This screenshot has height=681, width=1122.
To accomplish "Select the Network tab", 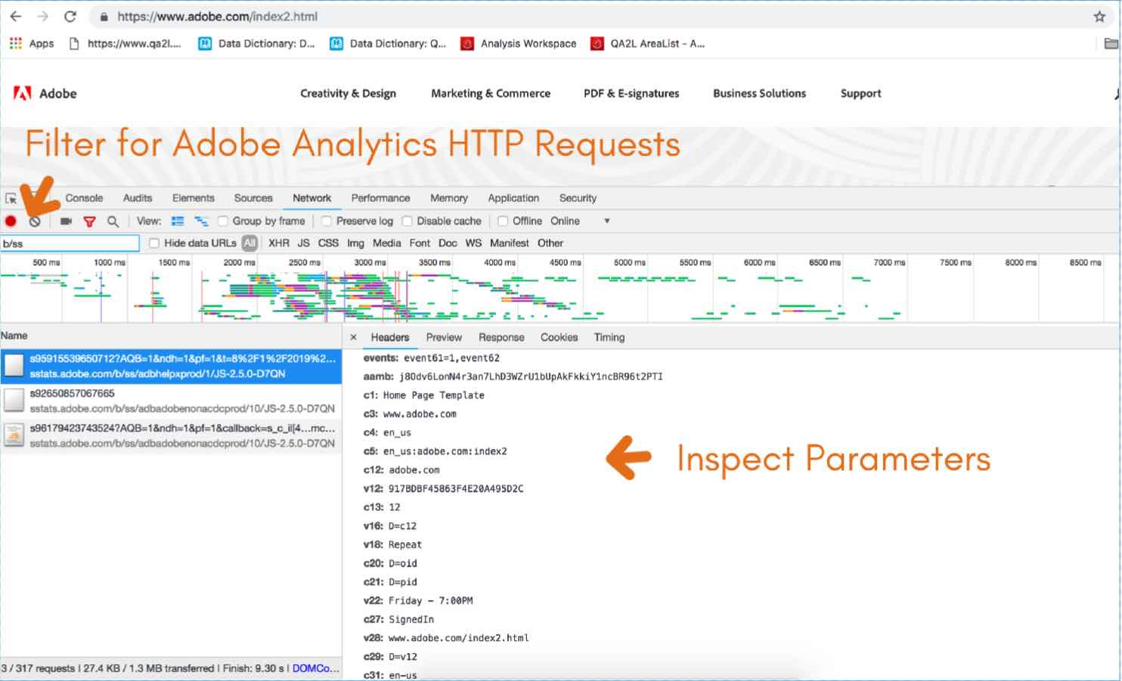I will (312, 198).
